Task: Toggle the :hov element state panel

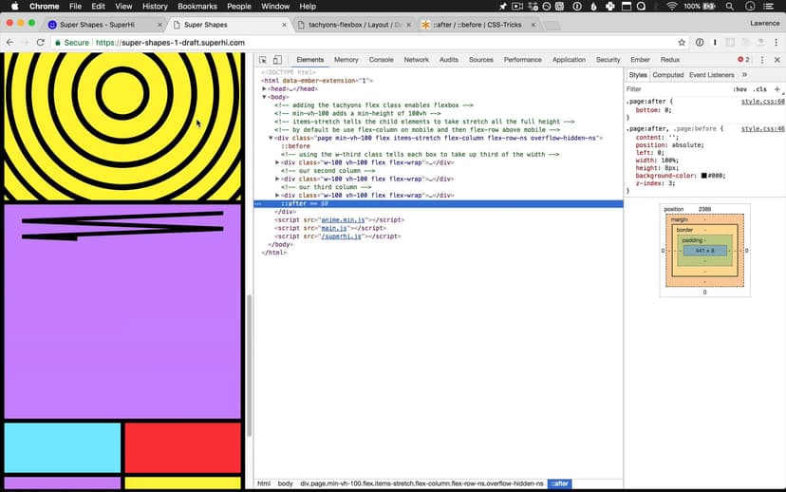Action: (x=739, y=89)
